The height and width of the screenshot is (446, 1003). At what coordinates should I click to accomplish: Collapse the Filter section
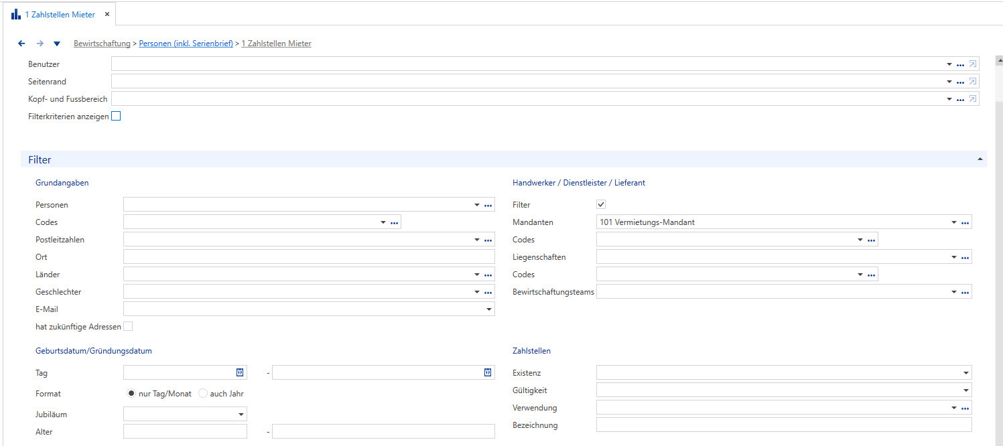click(980, 159)
